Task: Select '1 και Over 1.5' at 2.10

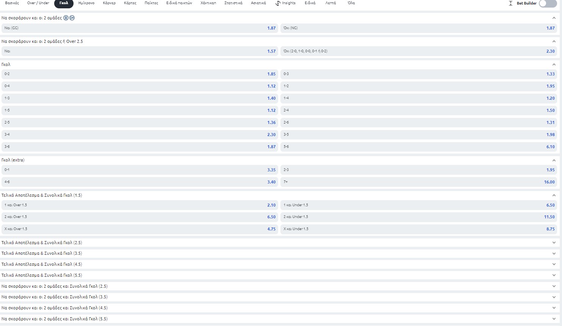Action: [140, 205]
